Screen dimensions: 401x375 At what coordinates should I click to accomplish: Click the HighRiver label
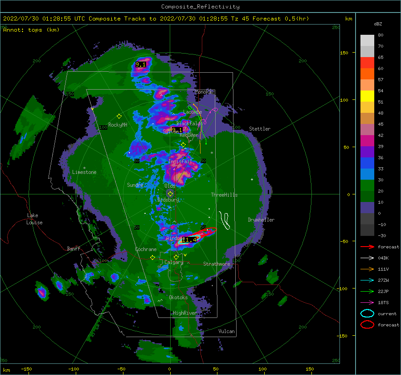(x=184, y=313)
